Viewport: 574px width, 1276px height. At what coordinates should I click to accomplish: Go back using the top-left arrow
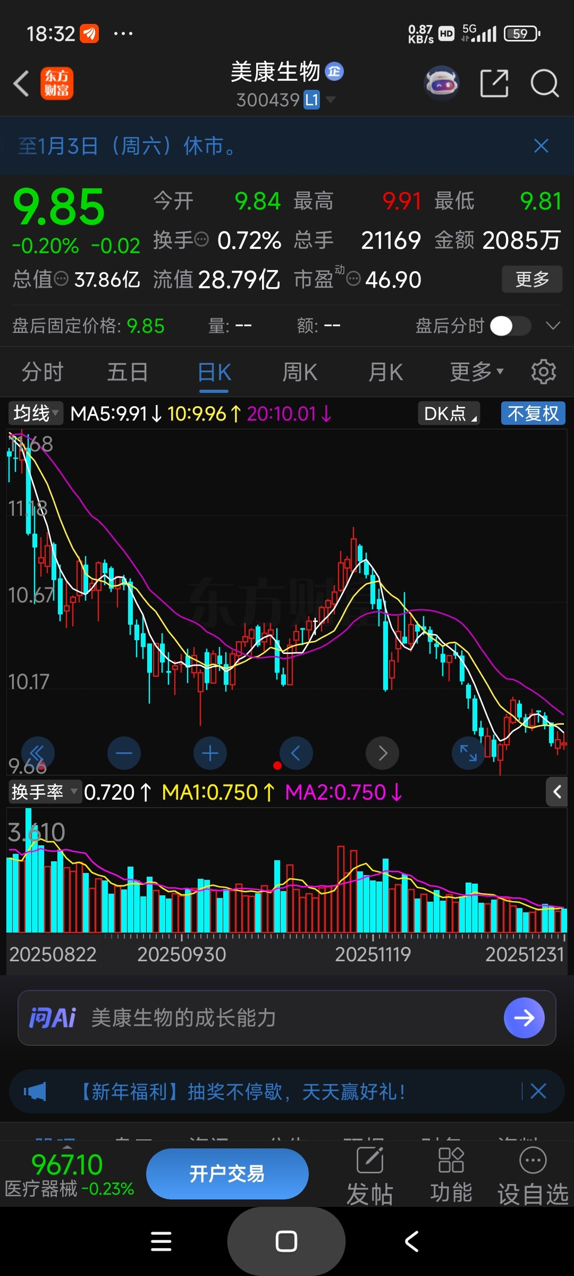pyautogui.click(x=21, y=84)
